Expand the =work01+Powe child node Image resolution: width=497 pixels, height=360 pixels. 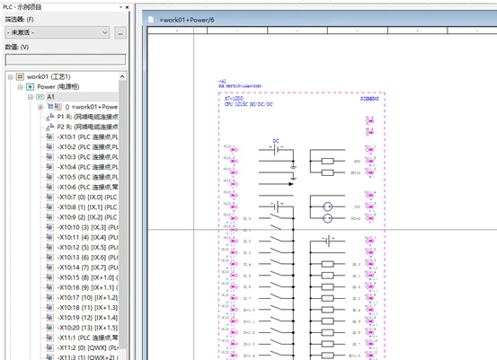pos(40,107)
